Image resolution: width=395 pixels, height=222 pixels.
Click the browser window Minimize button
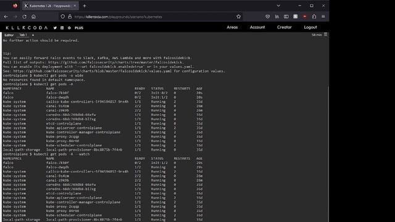point(299,6)
